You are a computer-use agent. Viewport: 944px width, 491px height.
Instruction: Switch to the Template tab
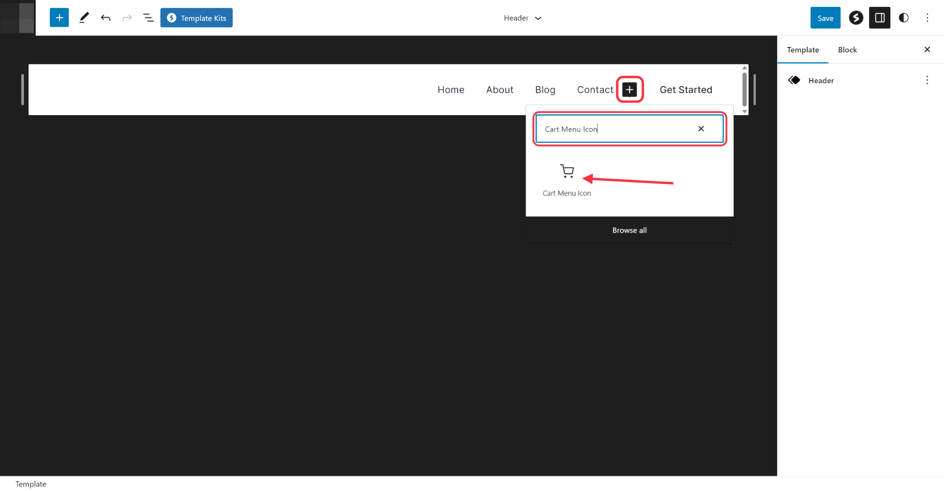(802, 49)
